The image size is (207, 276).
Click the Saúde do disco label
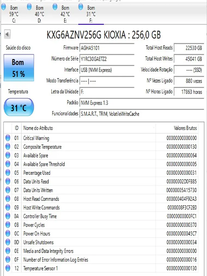point(18,48)
